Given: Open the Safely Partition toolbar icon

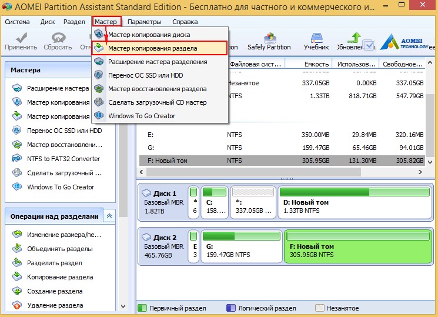Looking at the screenshot, I should click(270, 38).
